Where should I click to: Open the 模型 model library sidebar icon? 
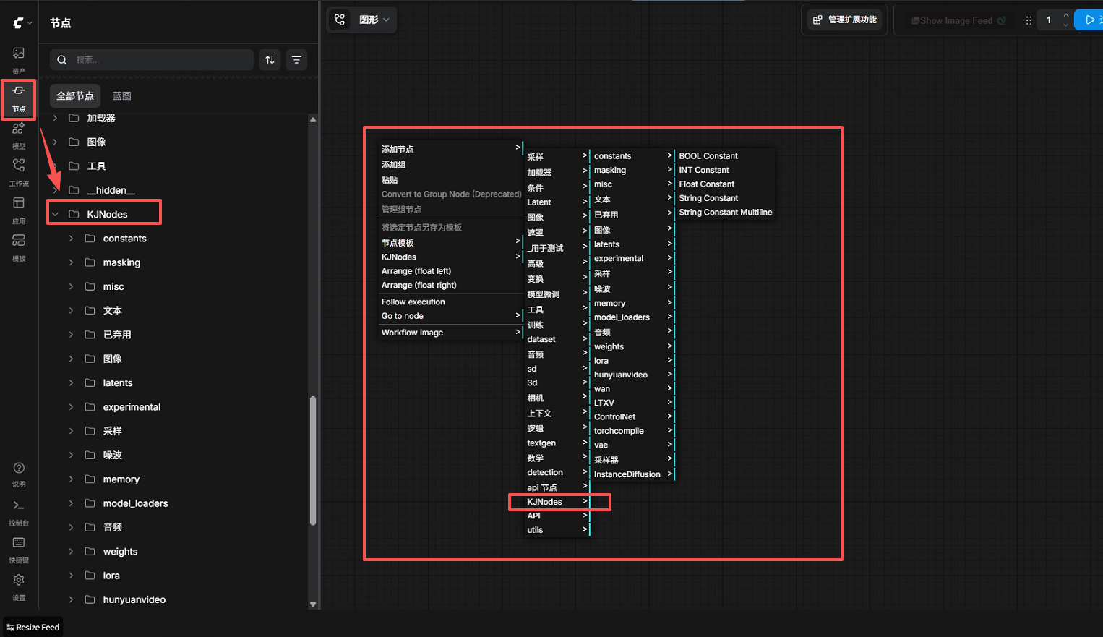19,135
